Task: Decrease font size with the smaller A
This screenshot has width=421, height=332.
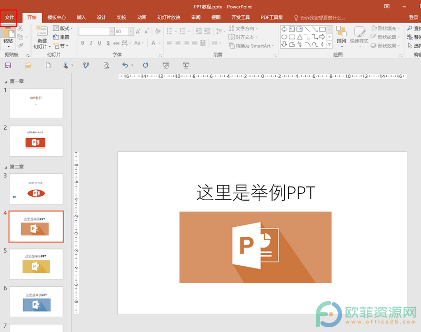Action: point(146,32)
